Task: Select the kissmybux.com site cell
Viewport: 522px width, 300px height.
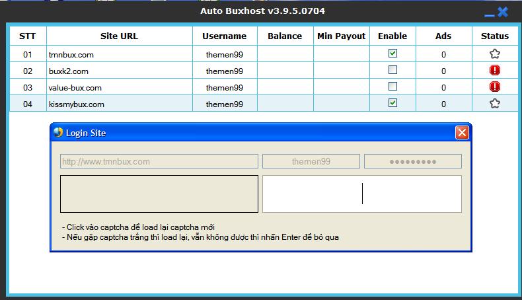Action: click(119, 104)
